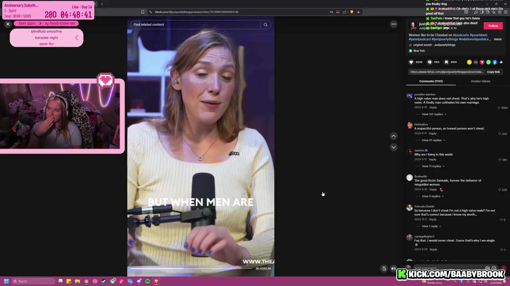Open Discord from the taskbar
The width and height of the screenshot is (510, 286).
(139, 281)
